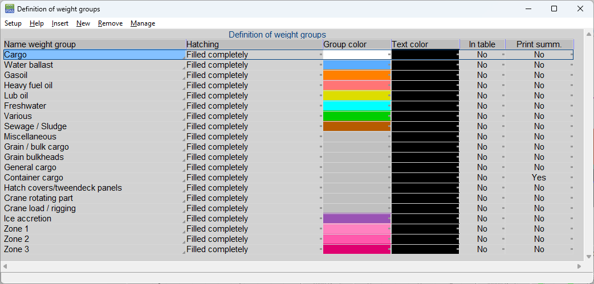Maximize the Definition of weight groups window

[554, 9]
